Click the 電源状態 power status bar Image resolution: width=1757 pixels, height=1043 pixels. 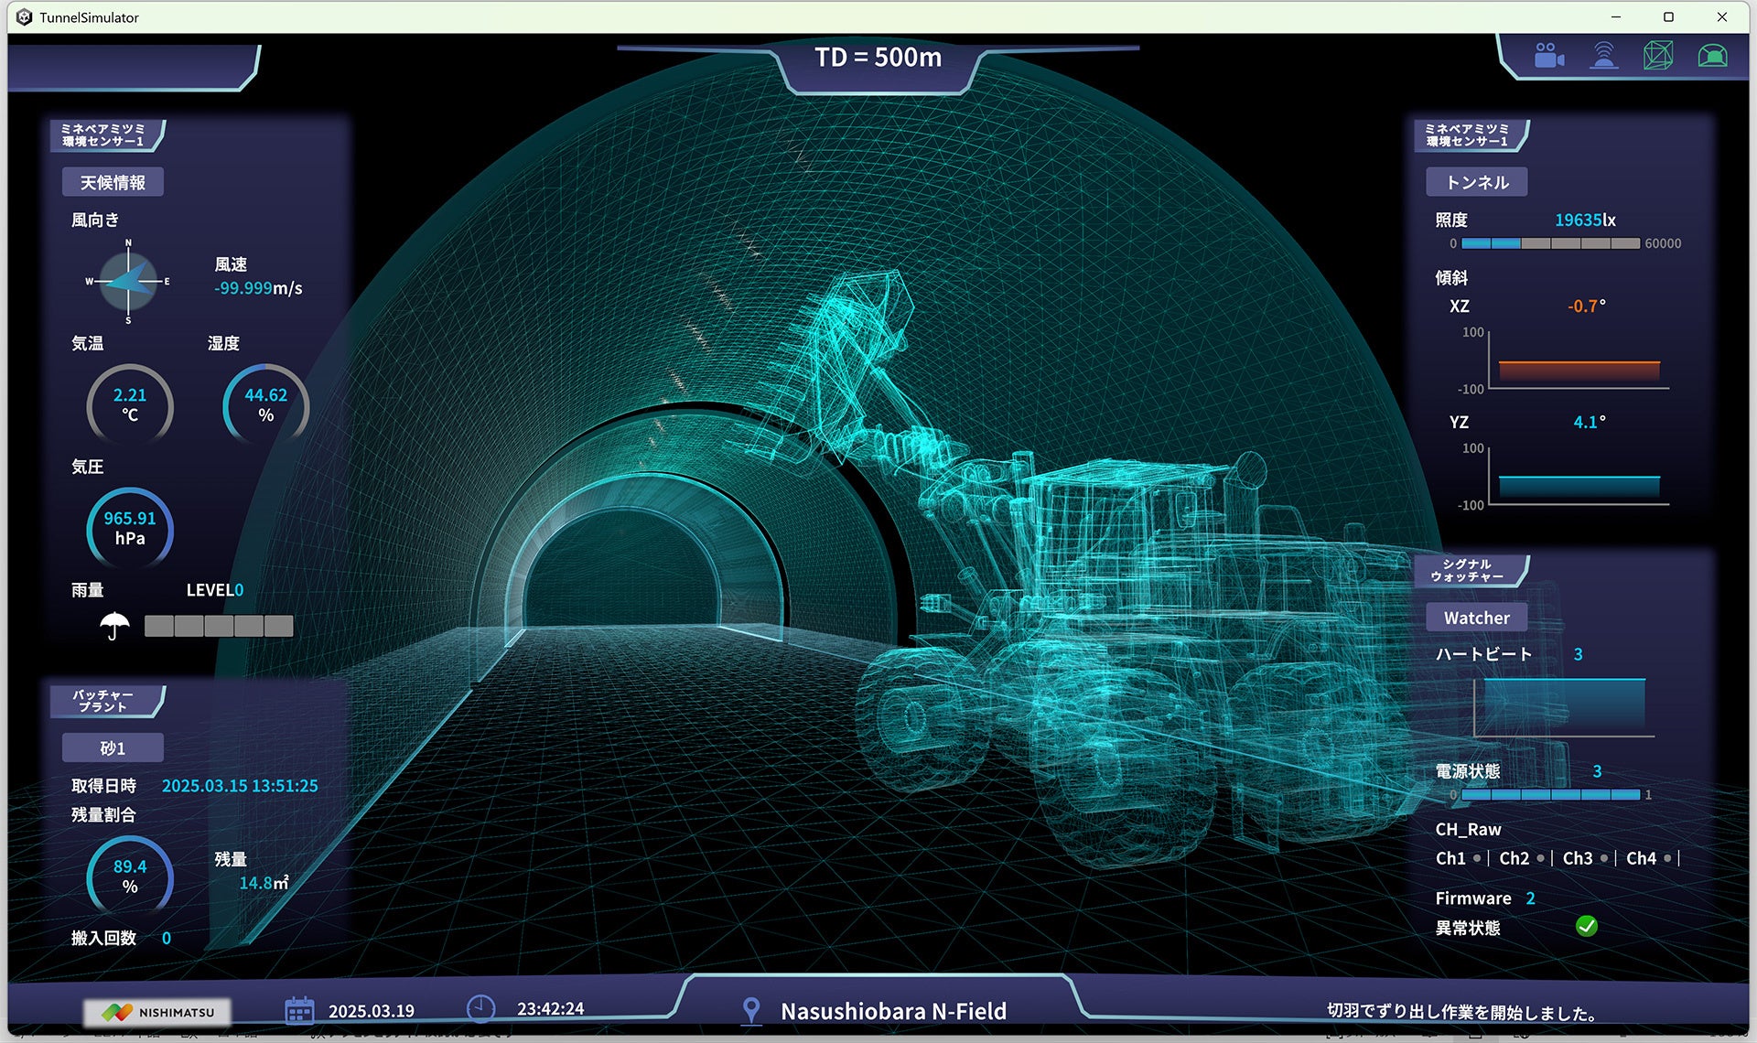(x=1550, y=795)
